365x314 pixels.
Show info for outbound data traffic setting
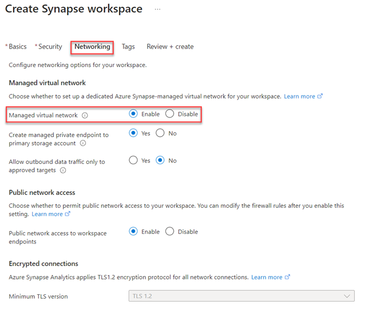(x=63, y=171)
